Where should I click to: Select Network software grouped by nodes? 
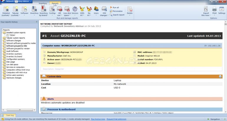[21, 43]
